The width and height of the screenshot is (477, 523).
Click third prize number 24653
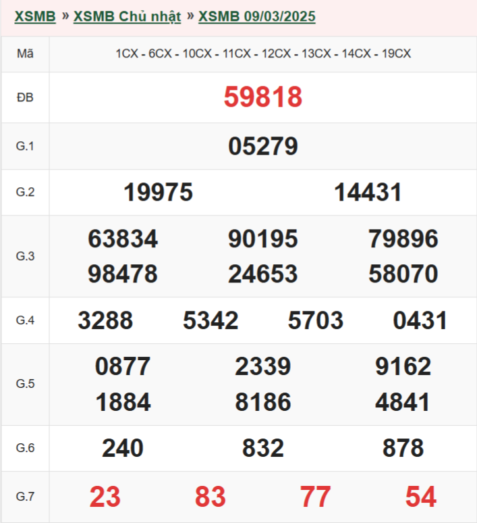pos(263,274)
